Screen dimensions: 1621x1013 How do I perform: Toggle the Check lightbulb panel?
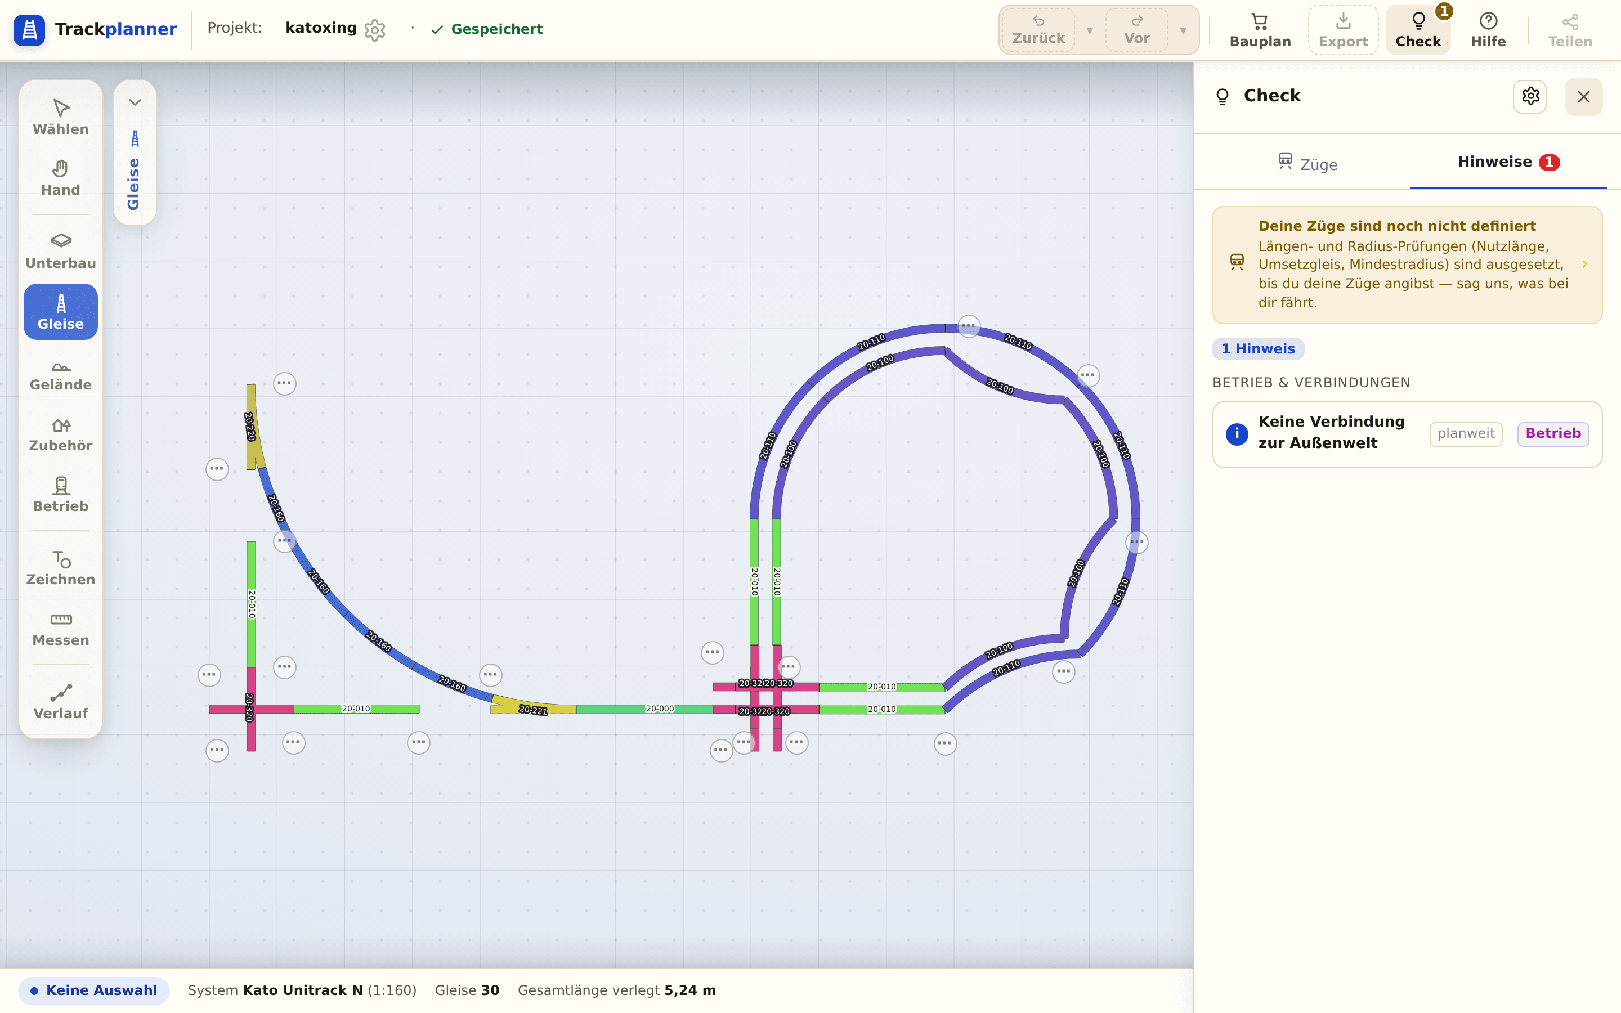coord(1418,30)
